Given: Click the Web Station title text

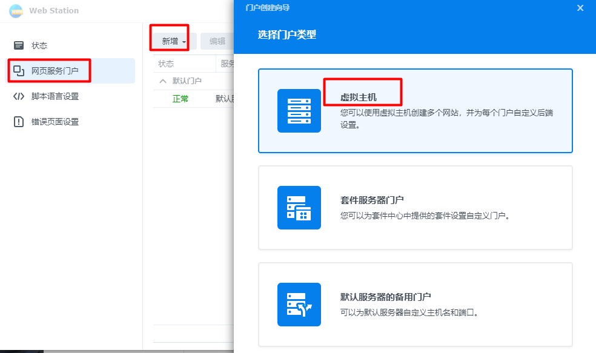Looking at the screenshot, I should point(54,11).
